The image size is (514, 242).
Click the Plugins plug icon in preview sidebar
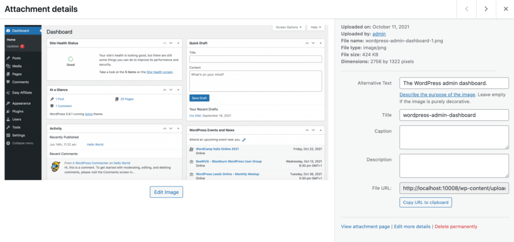pyautogui.click(x=8, y=111)
